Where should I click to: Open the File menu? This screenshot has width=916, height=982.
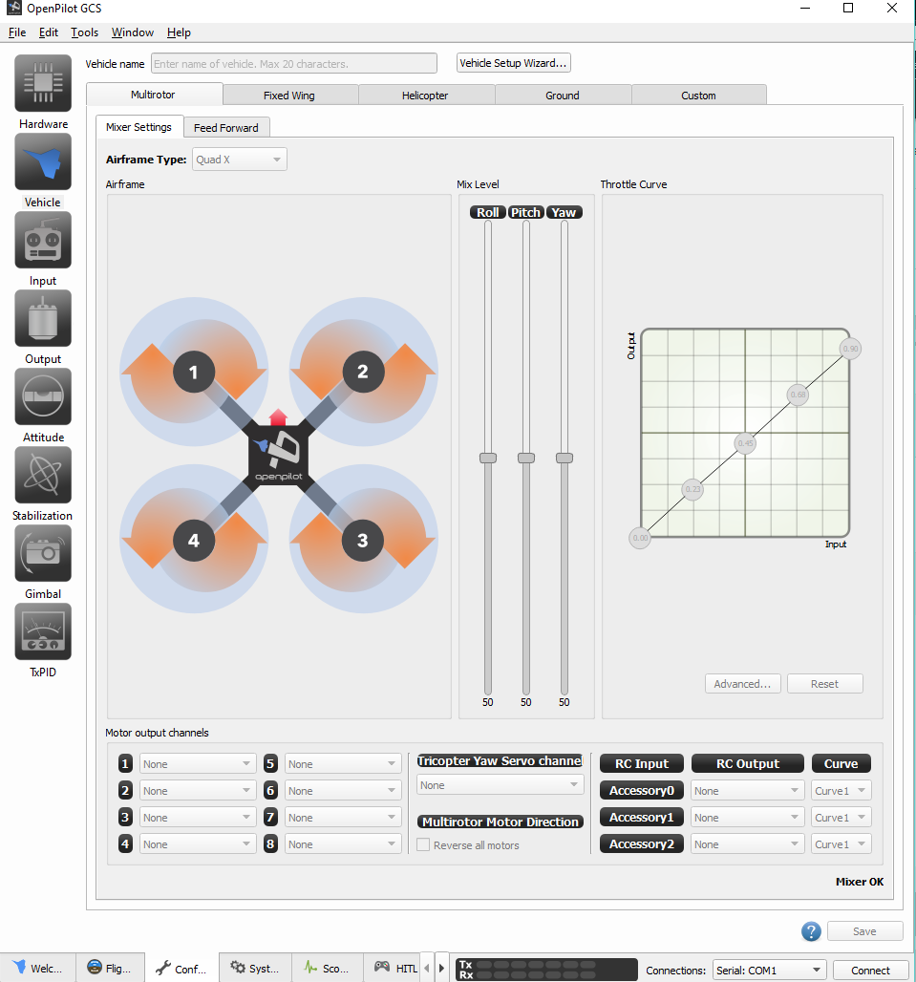click(17, 32)
